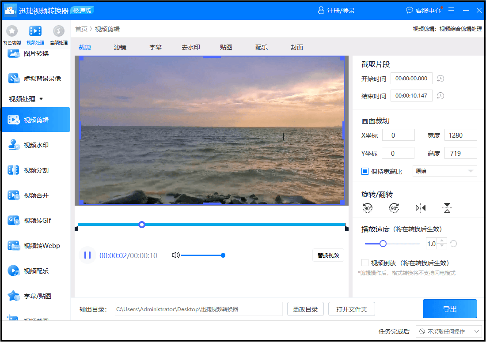Screen dimensions: 486x342
Task: Switch to 去水印 tab
Action: (x=191, y=47)
